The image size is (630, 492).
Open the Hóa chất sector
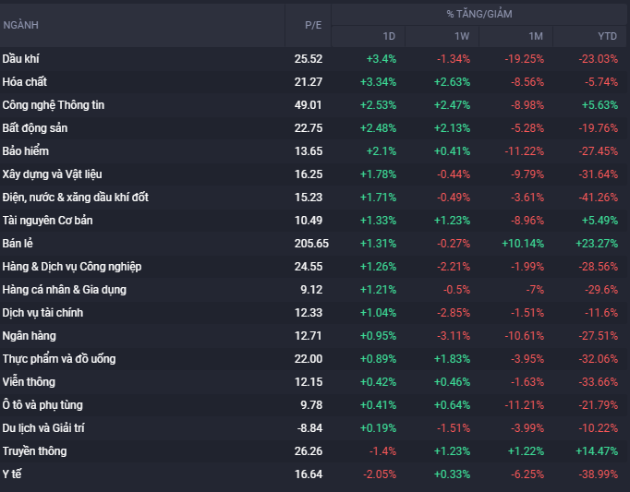25,82
